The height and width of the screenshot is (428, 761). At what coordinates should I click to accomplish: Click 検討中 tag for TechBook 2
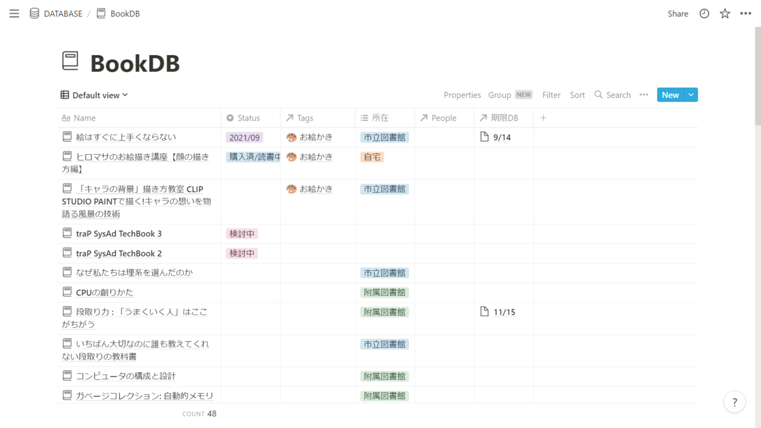click(x=242, y=253)
